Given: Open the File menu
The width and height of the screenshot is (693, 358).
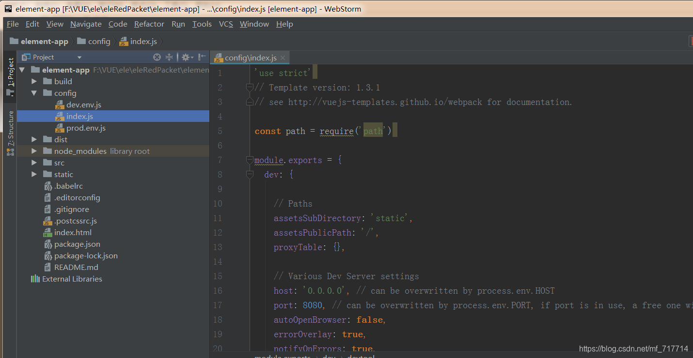Looking at the screenshot, I should click(13, 24).
